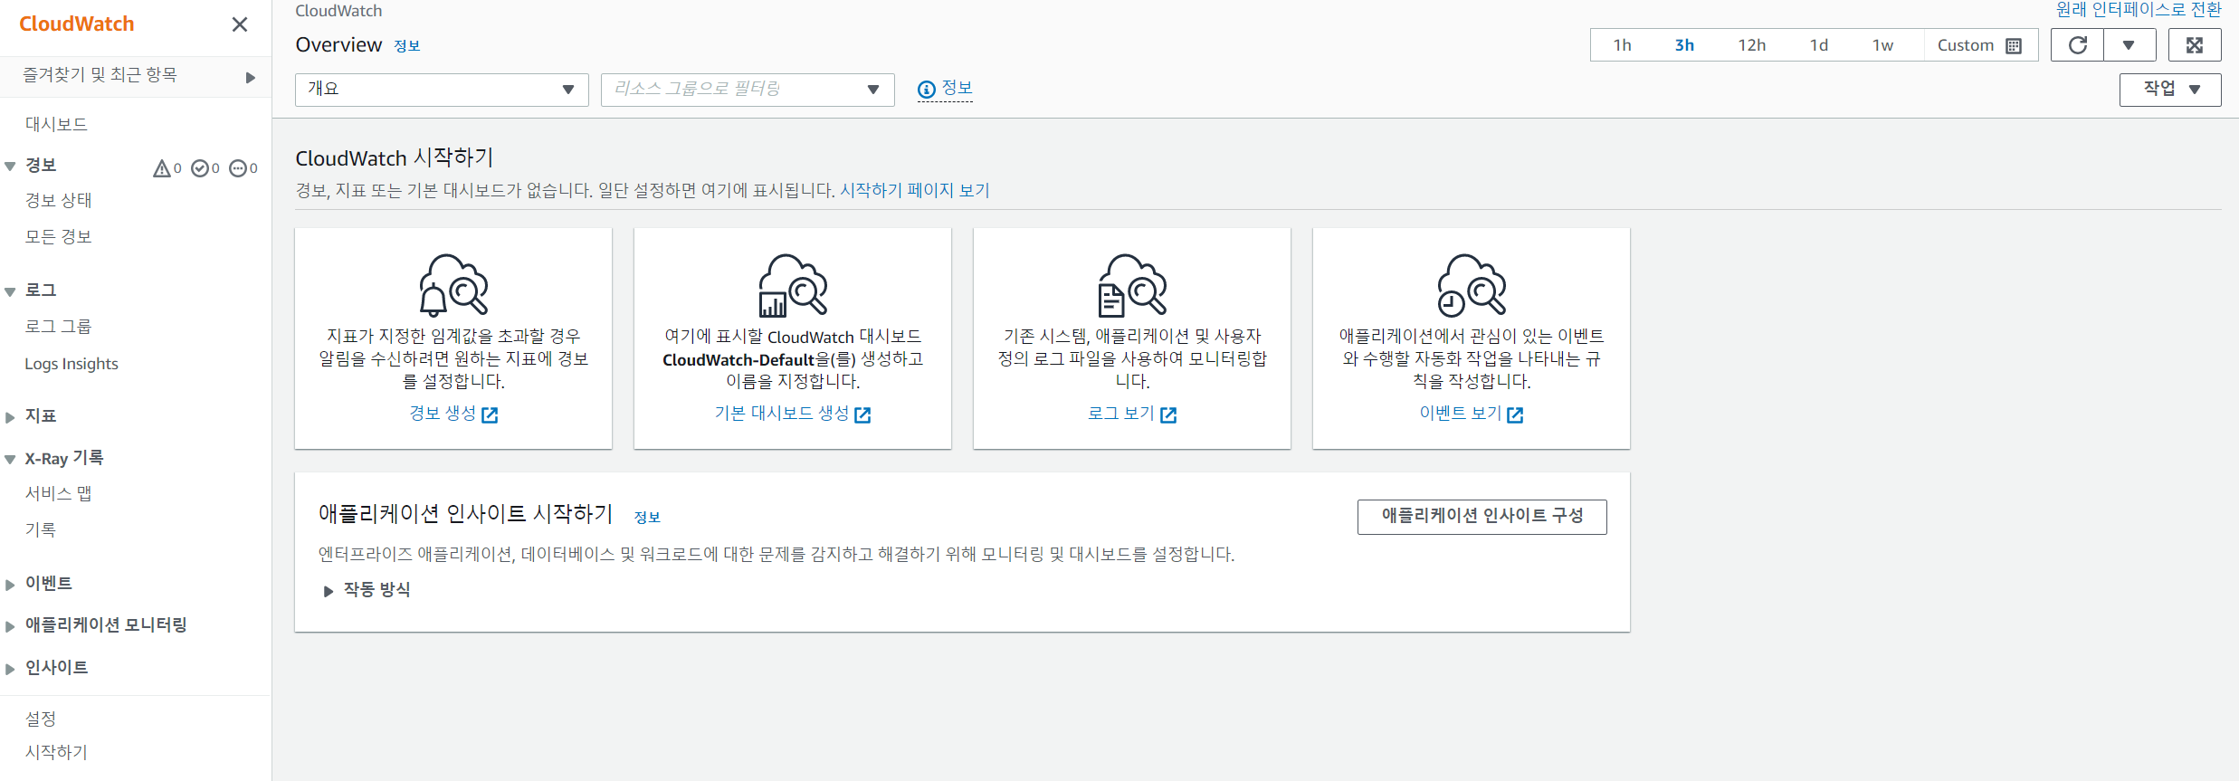Click the dashboard chart cloud icon

tap(793, 285)
